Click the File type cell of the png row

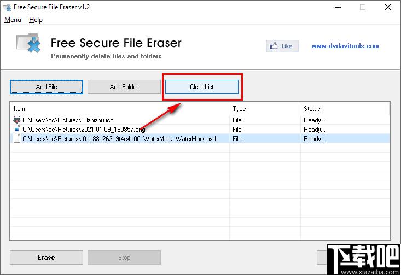237,130
